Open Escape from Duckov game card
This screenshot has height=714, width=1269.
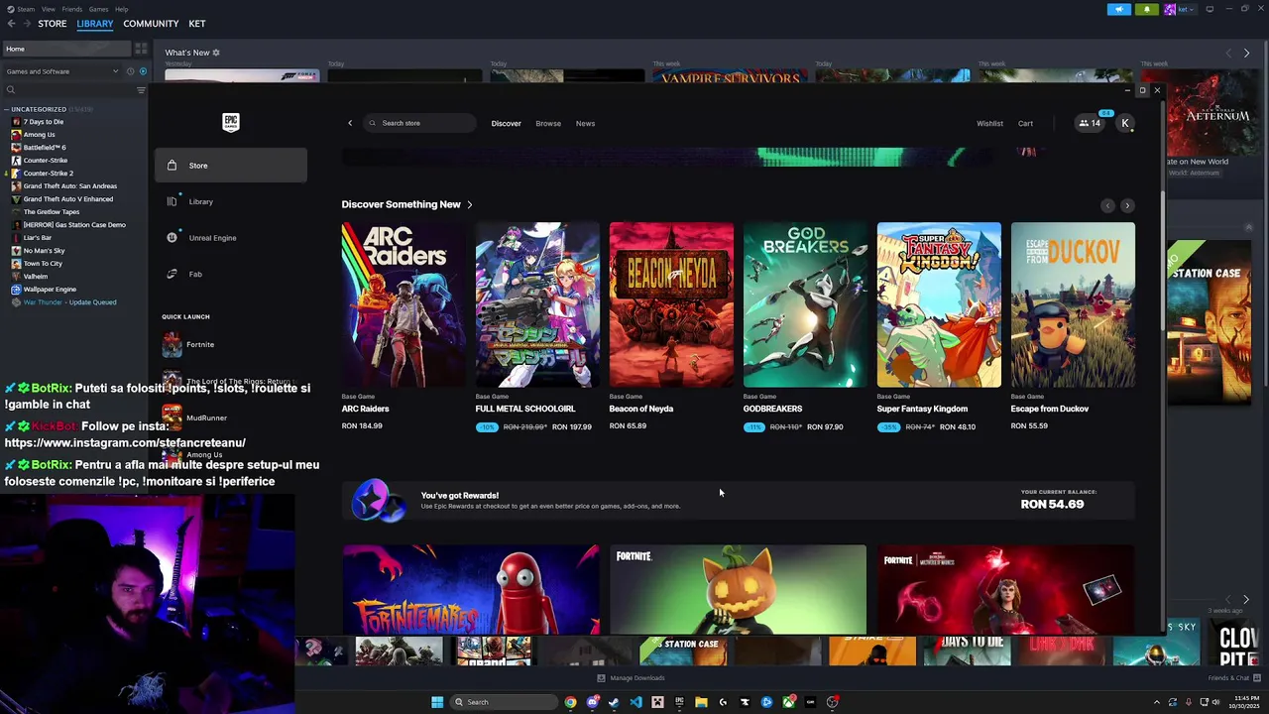coord(1073,326)
